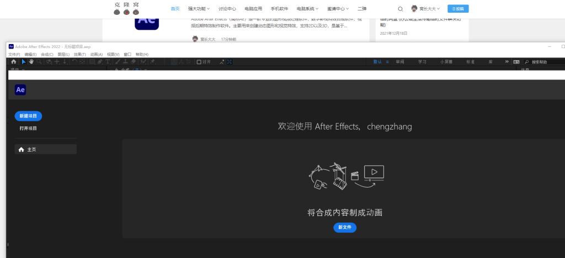
Task: Open the 帮助(H) menu
Action: 142,55
